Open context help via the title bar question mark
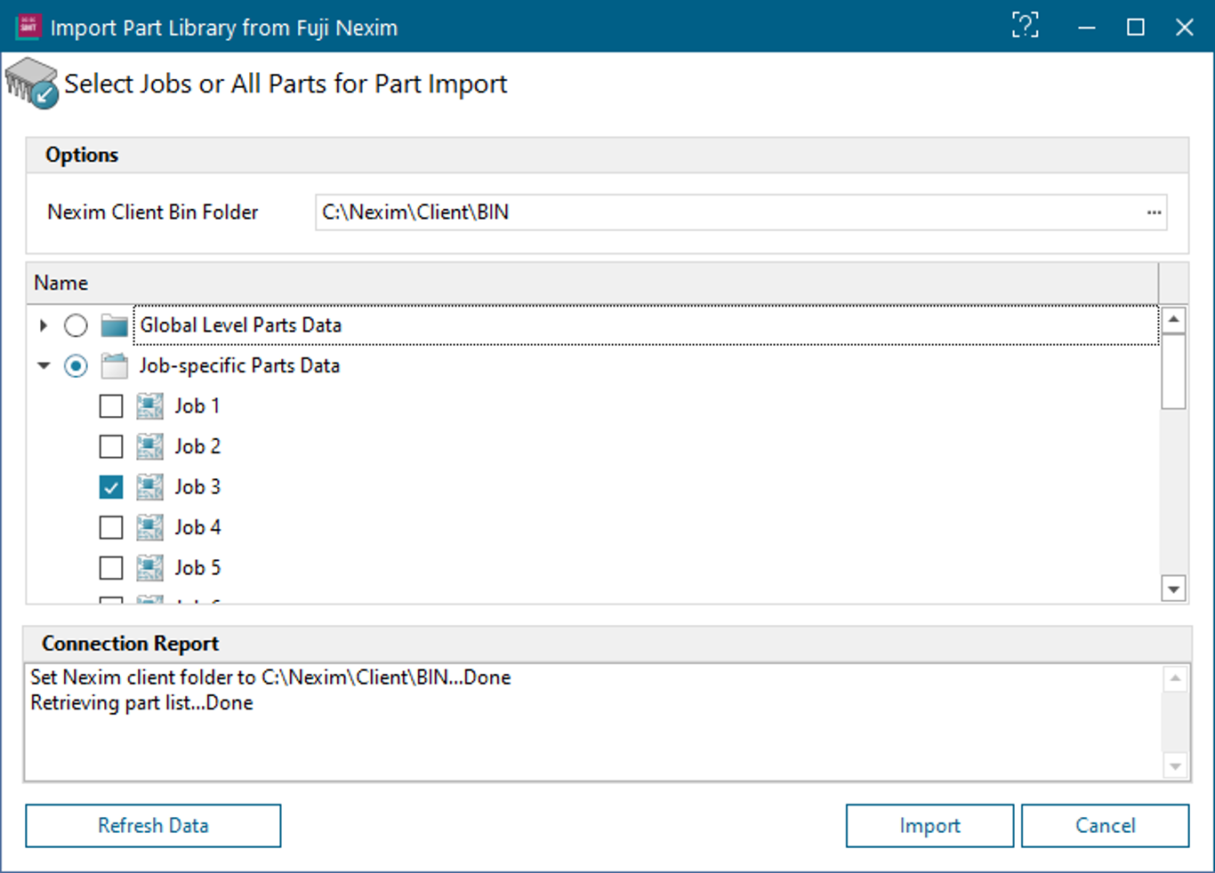The width and height of the screenshot is (1215, 873). click(x=1026, y=27)
